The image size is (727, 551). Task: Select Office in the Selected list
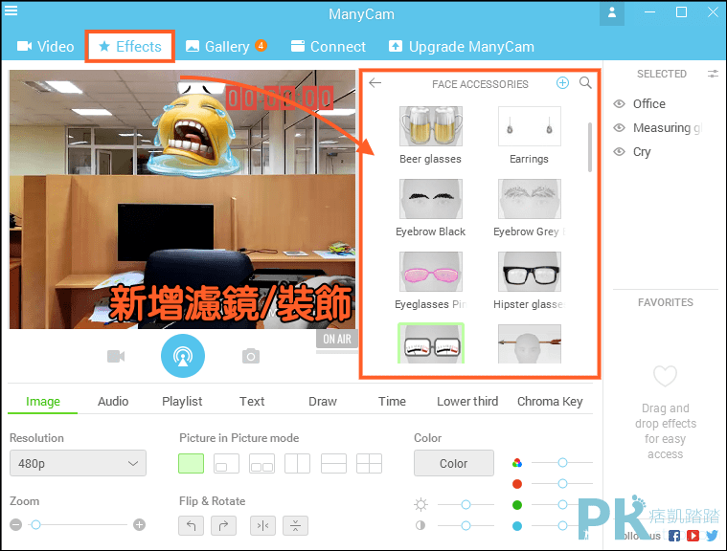pyautogui.click(x=648, y=103)
